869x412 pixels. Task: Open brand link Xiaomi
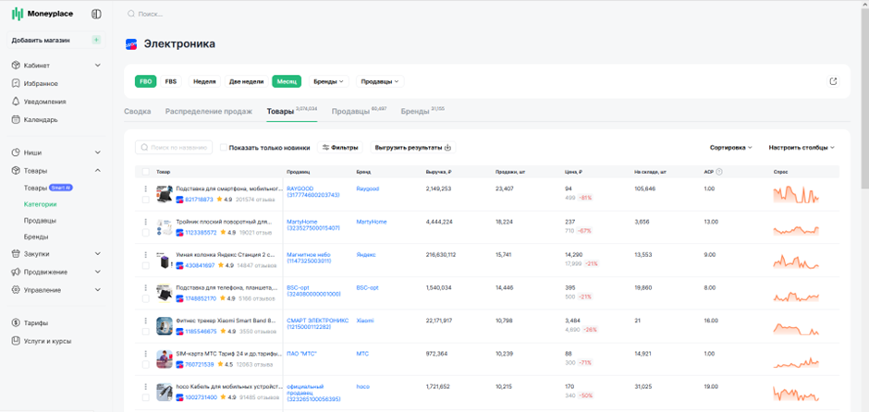coord(364,321)
